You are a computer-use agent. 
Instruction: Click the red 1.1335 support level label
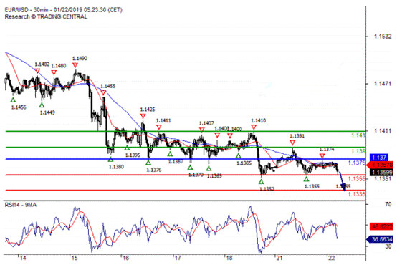[x=357, y=194]
